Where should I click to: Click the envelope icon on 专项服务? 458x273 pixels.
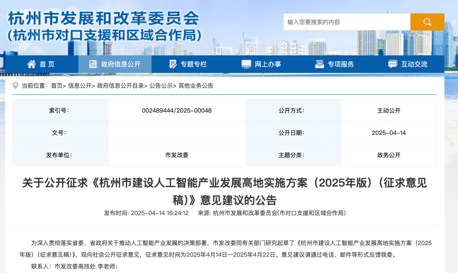(x=319, y=64)
